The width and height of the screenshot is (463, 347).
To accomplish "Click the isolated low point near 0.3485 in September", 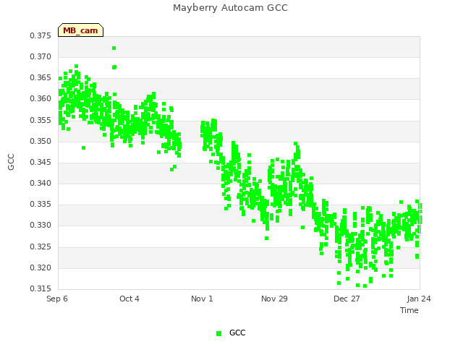I will pos(84,147).
